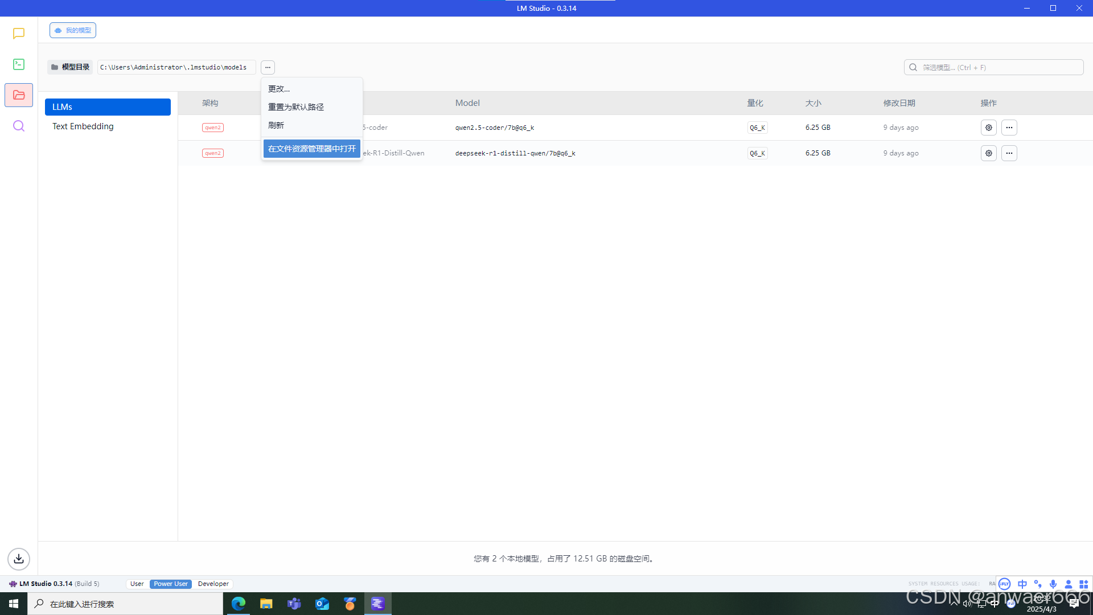The height and width of the screenshot is (615, 1093).
Task: Toggle the models directory ellipsis dropdown
Action: click(x=268, y=67)
